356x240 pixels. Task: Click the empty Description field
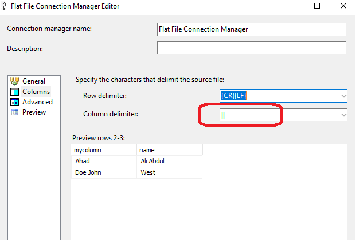tap(252, 48)
